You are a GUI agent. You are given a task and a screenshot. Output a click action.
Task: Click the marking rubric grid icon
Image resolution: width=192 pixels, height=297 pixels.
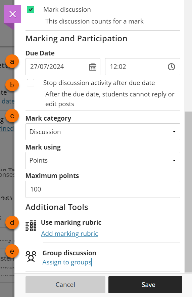click(x=31, y=226)
